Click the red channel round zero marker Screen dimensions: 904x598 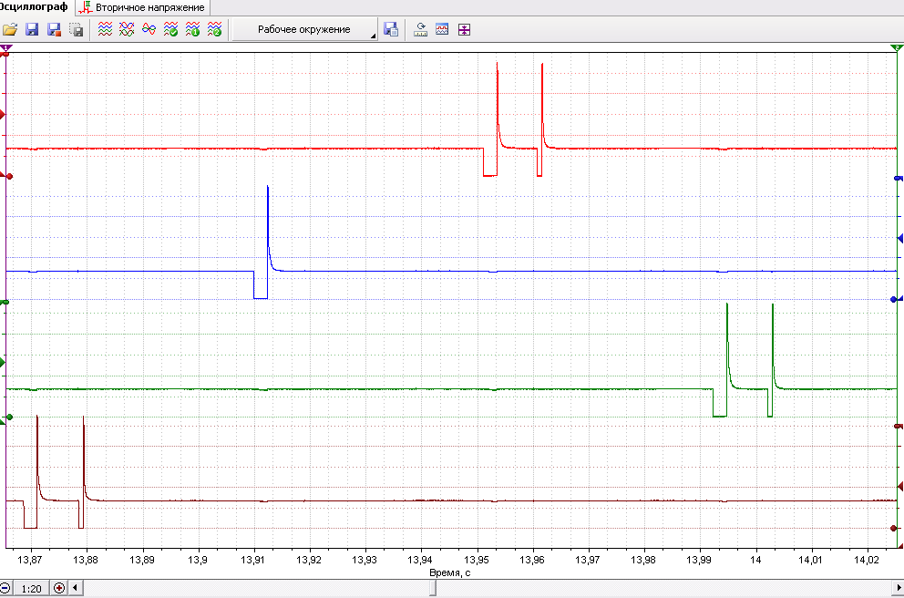(x=8, y=177)
